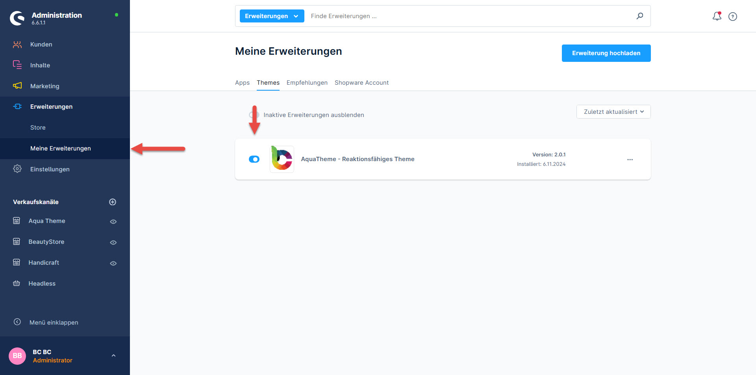
Task: Click the AquaTheme logo thumbnail
Action: [x=282, y=159]
